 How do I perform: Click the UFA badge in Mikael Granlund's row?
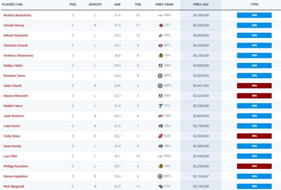click(254, 35)
